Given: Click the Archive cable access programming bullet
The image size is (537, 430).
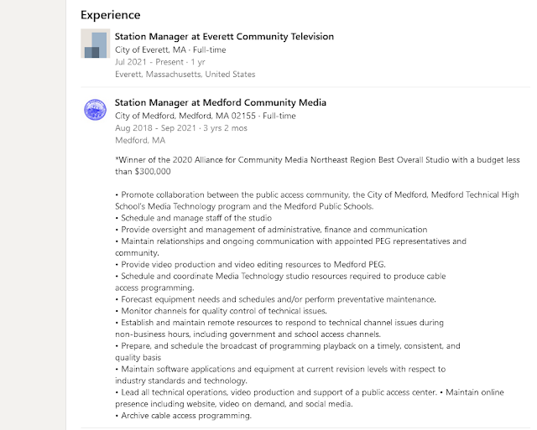Looking at the screenshot, I should tap(183, 416).
